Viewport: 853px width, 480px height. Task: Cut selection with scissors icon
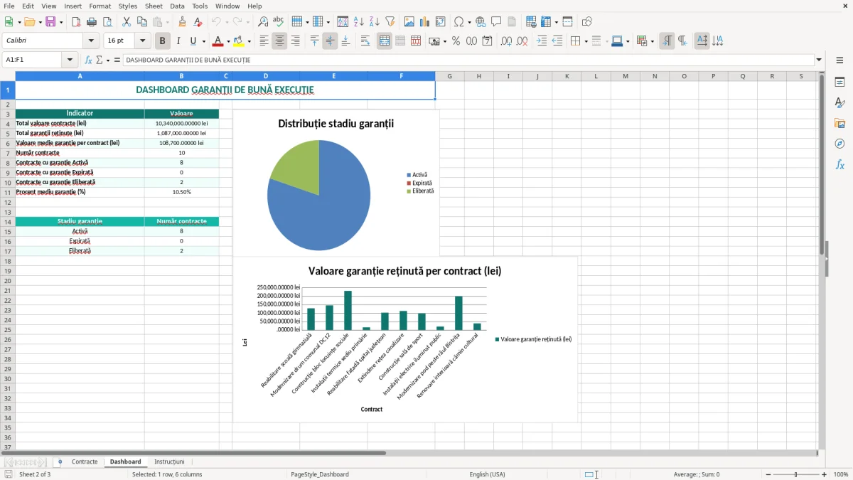tap(126, 22)
